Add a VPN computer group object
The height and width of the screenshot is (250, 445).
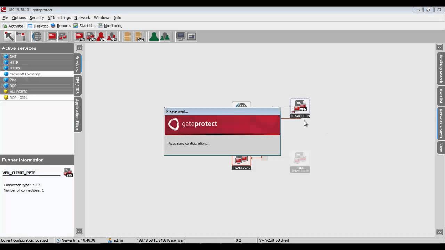point(90,36)
